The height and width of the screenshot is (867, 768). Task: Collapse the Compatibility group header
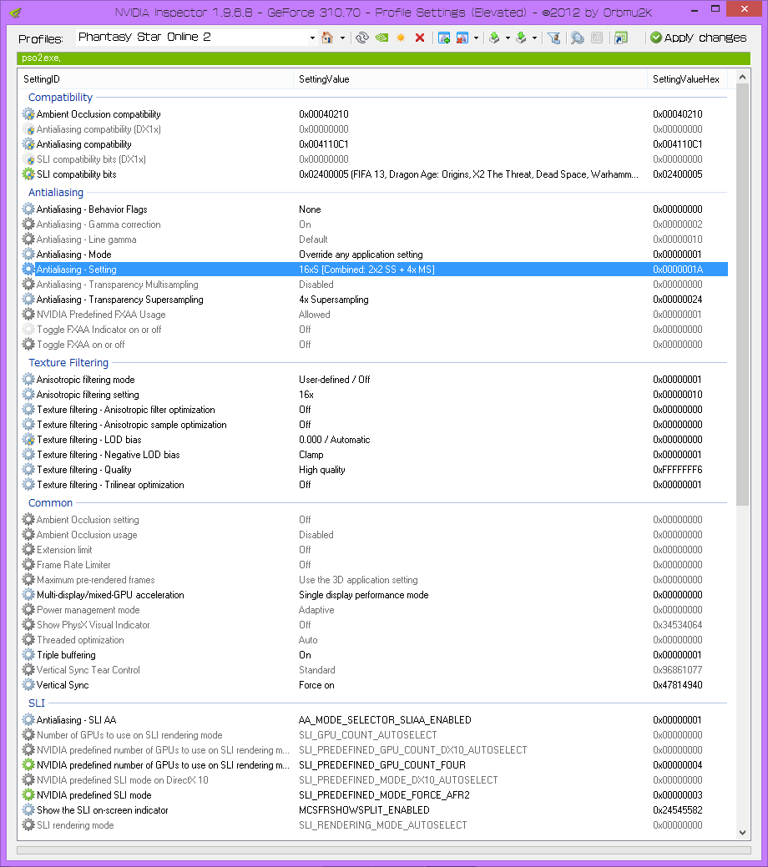(x=60, y=98)
